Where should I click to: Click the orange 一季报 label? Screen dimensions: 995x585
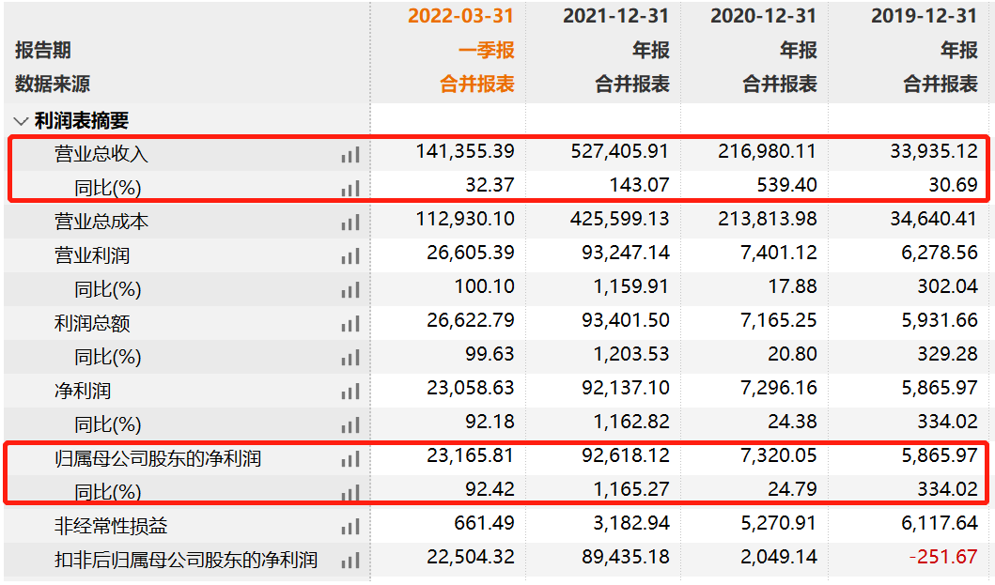pyautogui.click(x=486, y=51)
